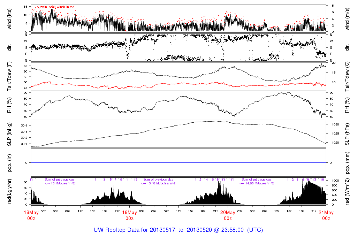Click the 'Tair/Tdew (C)' axis label
The width and height of the screenshot is (357, 244).
click(347, 76)
